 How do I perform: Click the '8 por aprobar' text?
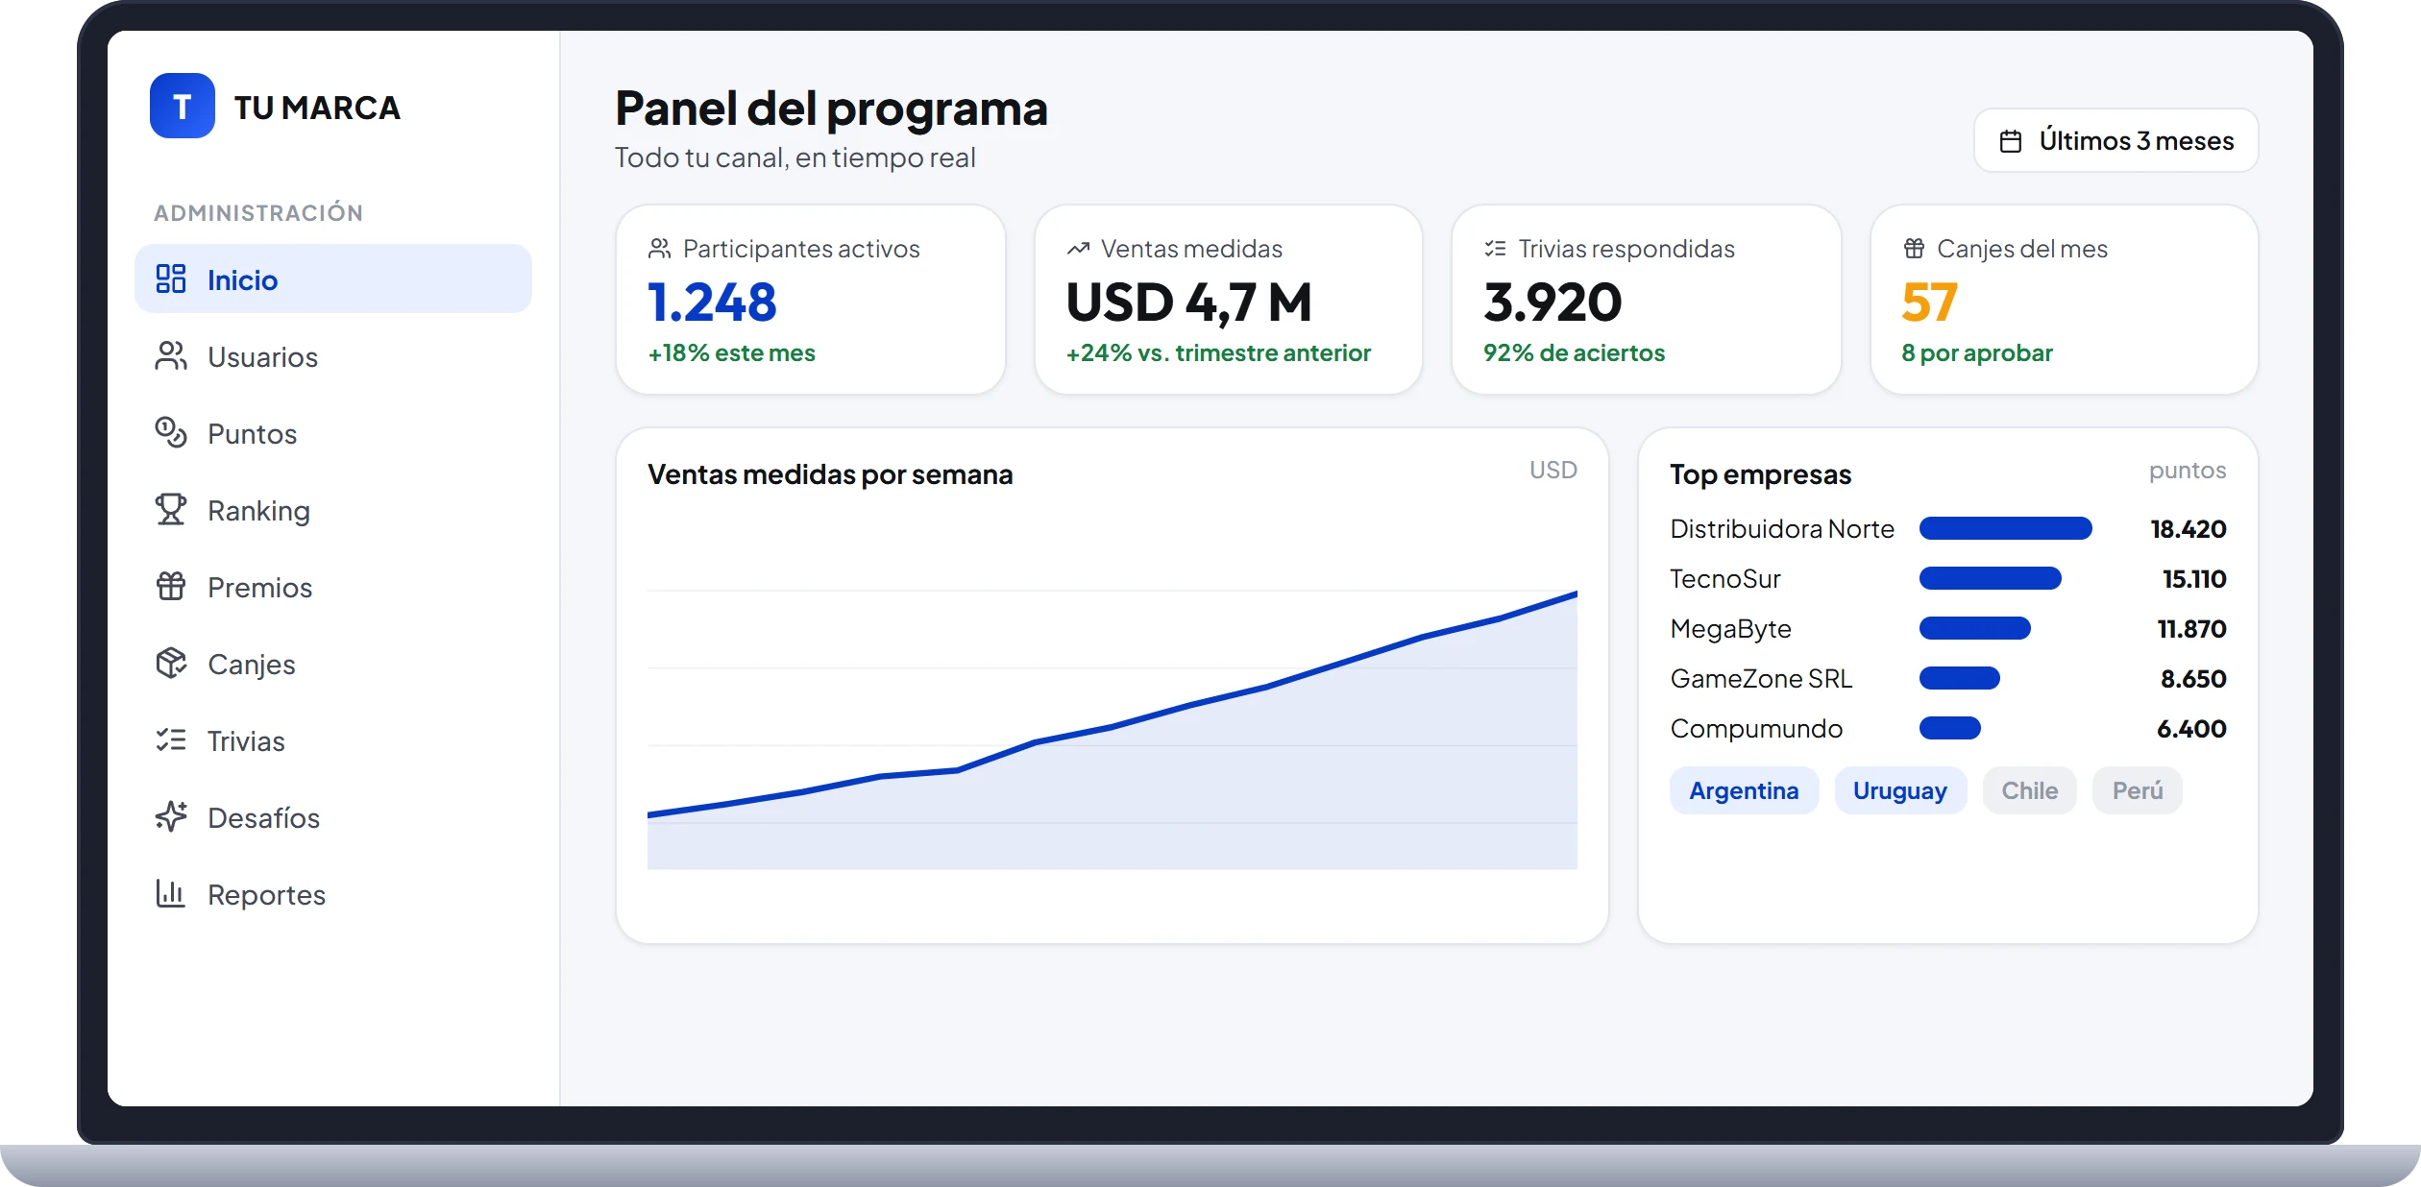pos(1977,352)
